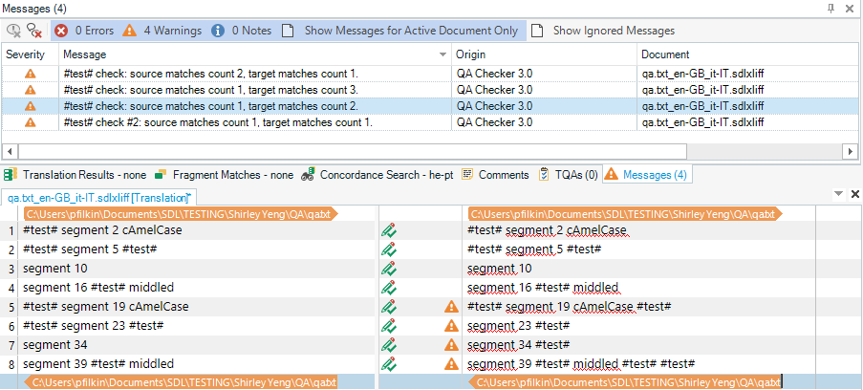Click confirmed status icon for segment 1
Viewport: 863px width, 390px height.
coord(389,230)
